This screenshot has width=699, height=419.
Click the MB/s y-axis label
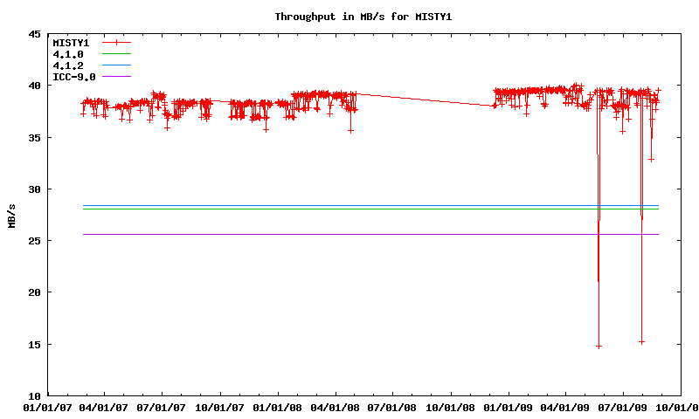coord(11,215)
